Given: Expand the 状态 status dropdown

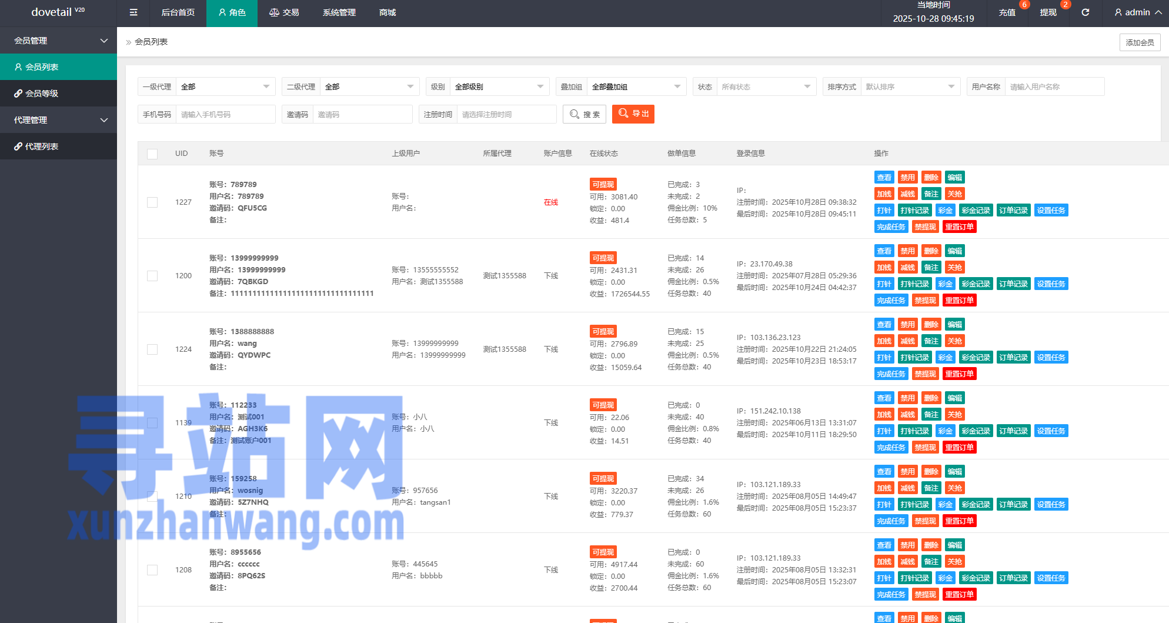Looking at the screenshot, I should tap(766, 87).
